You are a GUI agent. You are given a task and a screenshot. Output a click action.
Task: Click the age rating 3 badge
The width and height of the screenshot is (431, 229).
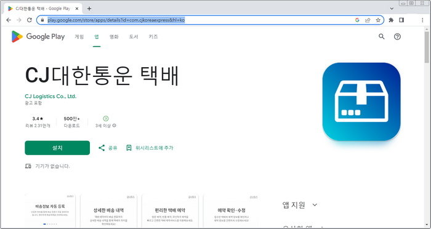(x=106, y=119)
